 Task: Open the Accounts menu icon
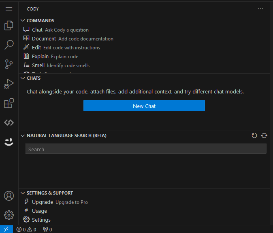pyautogui.click(x=9, y=196)
